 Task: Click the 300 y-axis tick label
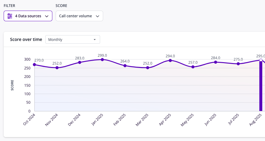tap(27, 59)
